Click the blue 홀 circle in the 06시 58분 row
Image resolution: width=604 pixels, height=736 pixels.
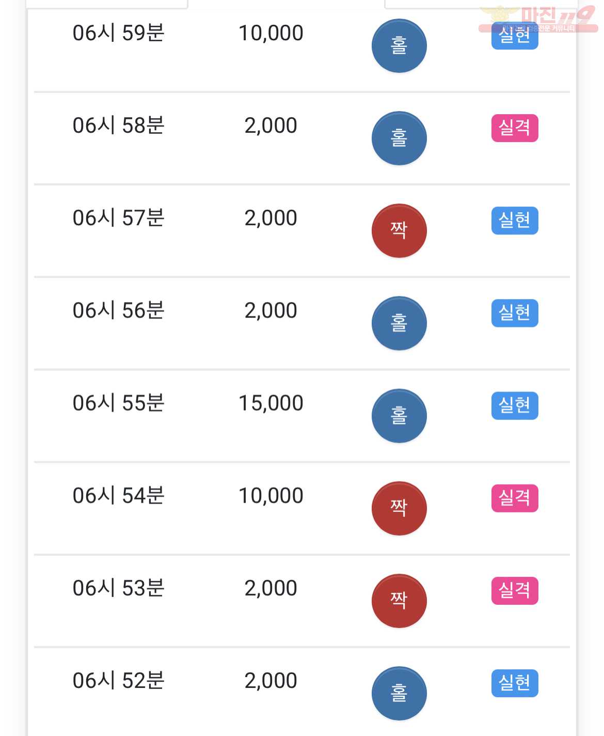pyautogui.click(x=399, y=138)
